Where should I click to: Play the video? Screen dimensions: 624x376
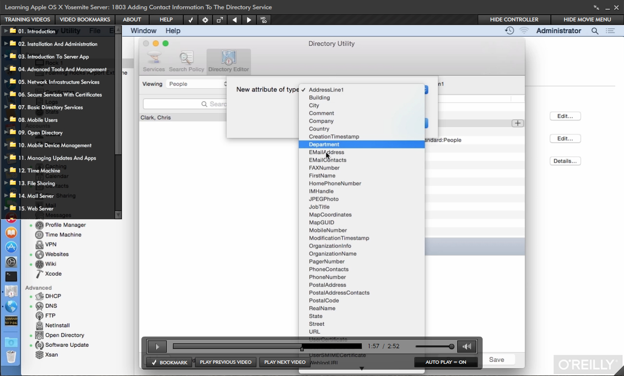[x=157, y=347]
